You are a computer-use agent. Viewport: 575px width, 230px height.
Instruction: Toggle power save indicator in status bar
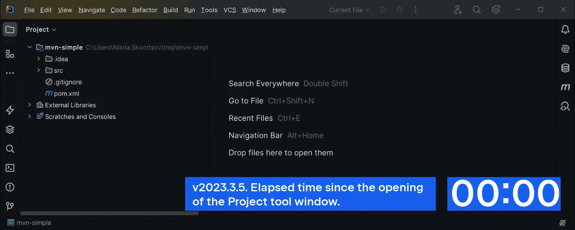(562, 223)
